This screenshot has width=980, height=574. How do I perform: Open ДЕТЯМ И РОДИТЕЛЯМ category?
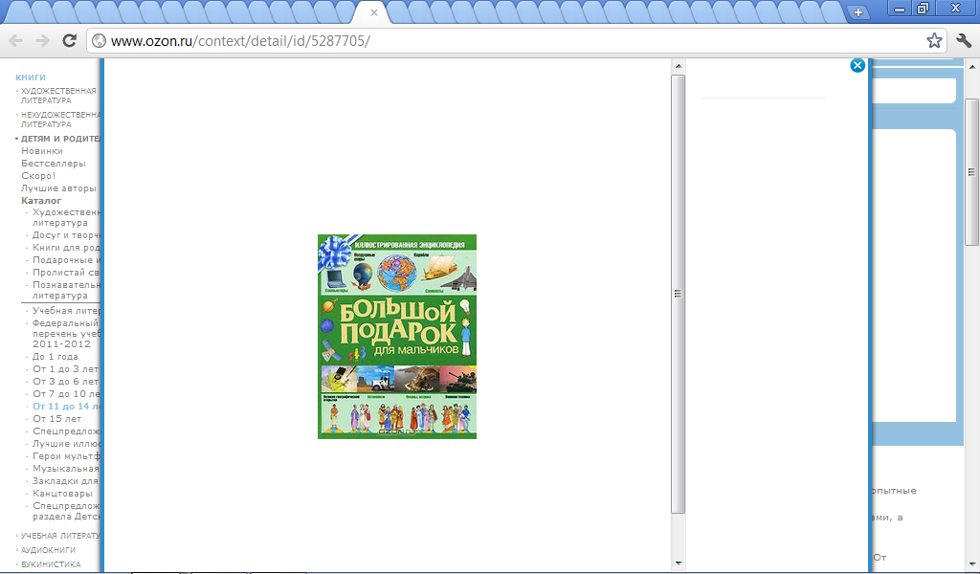click(x=60, y=139)
